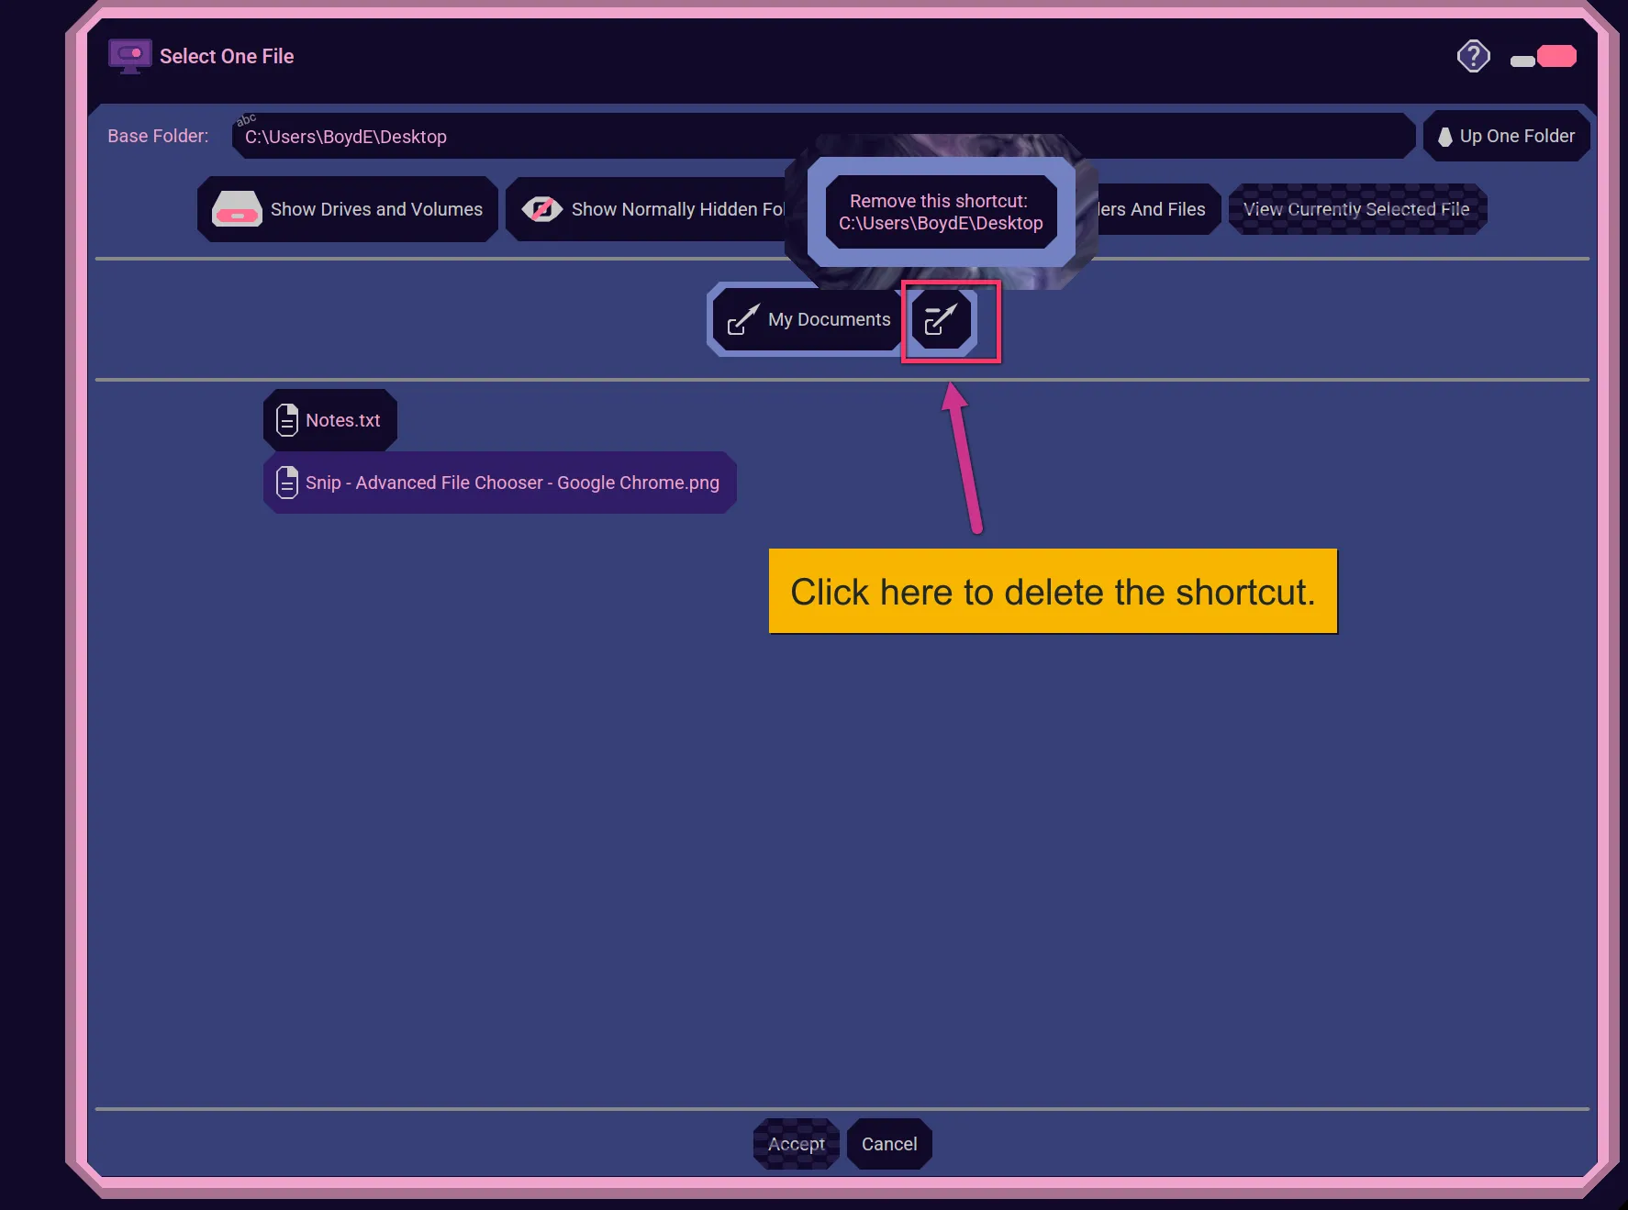
Task: Click the small minimize bar in title bar
Action: click(1522, 61)
